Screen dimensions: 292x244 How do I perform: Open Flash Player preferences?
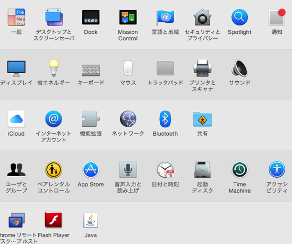click(x=54, y=220)
